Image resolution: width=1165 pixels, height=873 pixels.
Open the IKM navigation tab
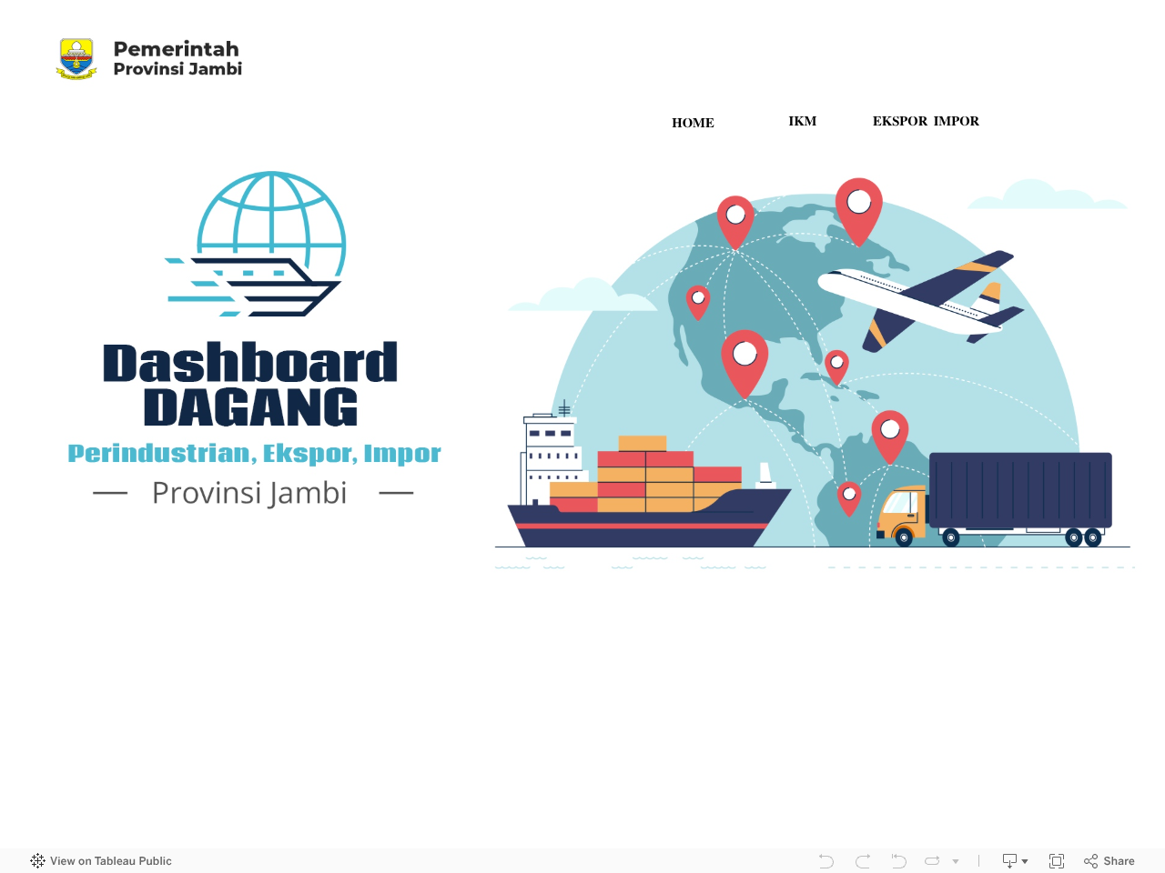[x=802, y=121]
